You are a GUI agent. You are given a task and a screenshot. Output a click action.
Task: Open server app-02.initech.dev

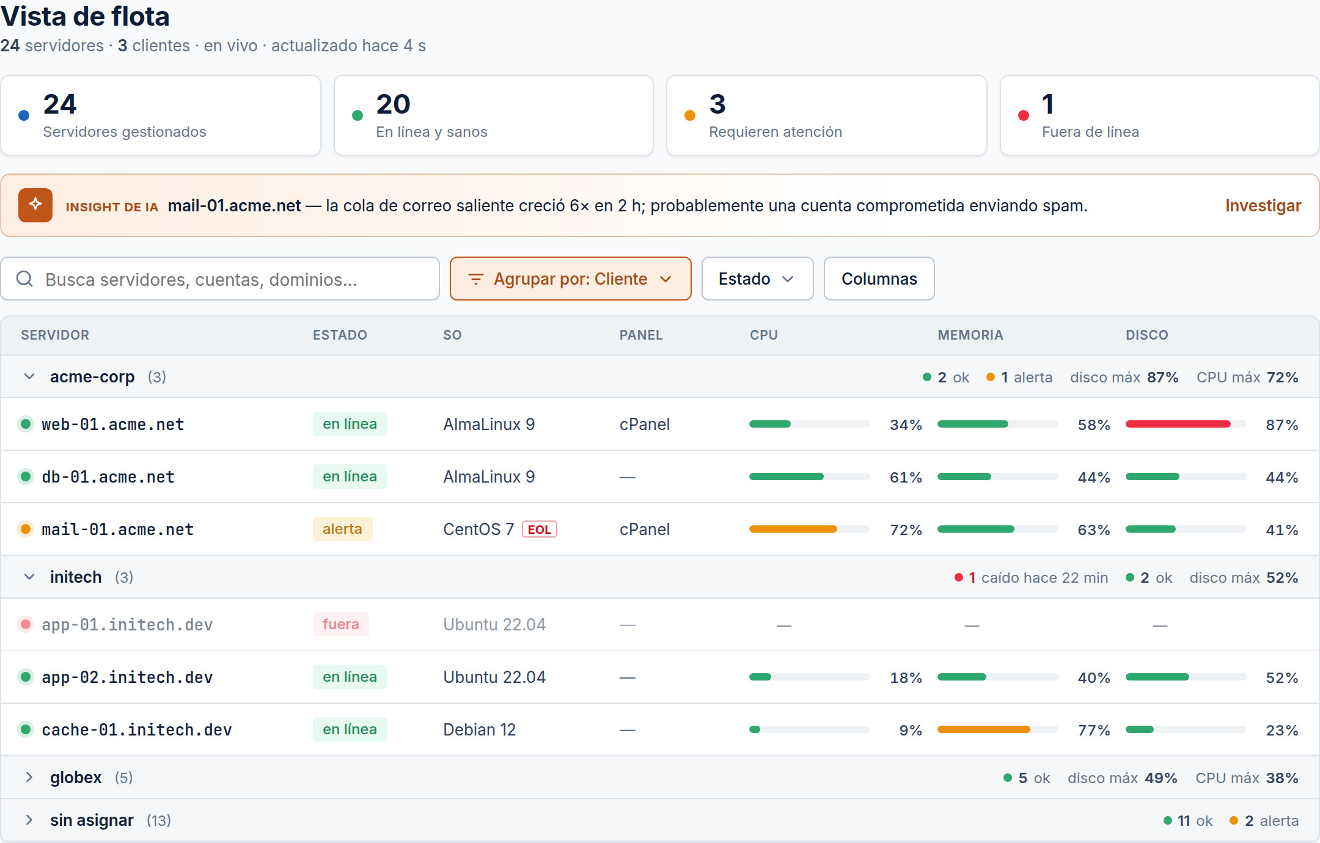(x=127, y=677)
